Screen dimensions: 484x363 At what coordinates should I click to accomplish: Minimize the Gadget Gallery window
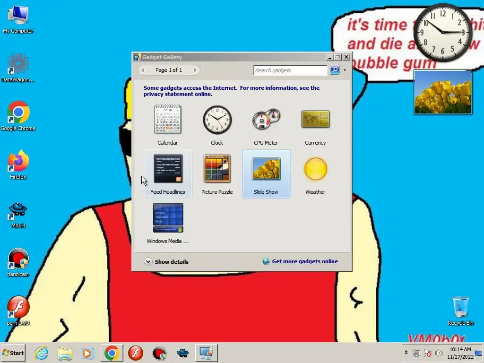[330, 57]
